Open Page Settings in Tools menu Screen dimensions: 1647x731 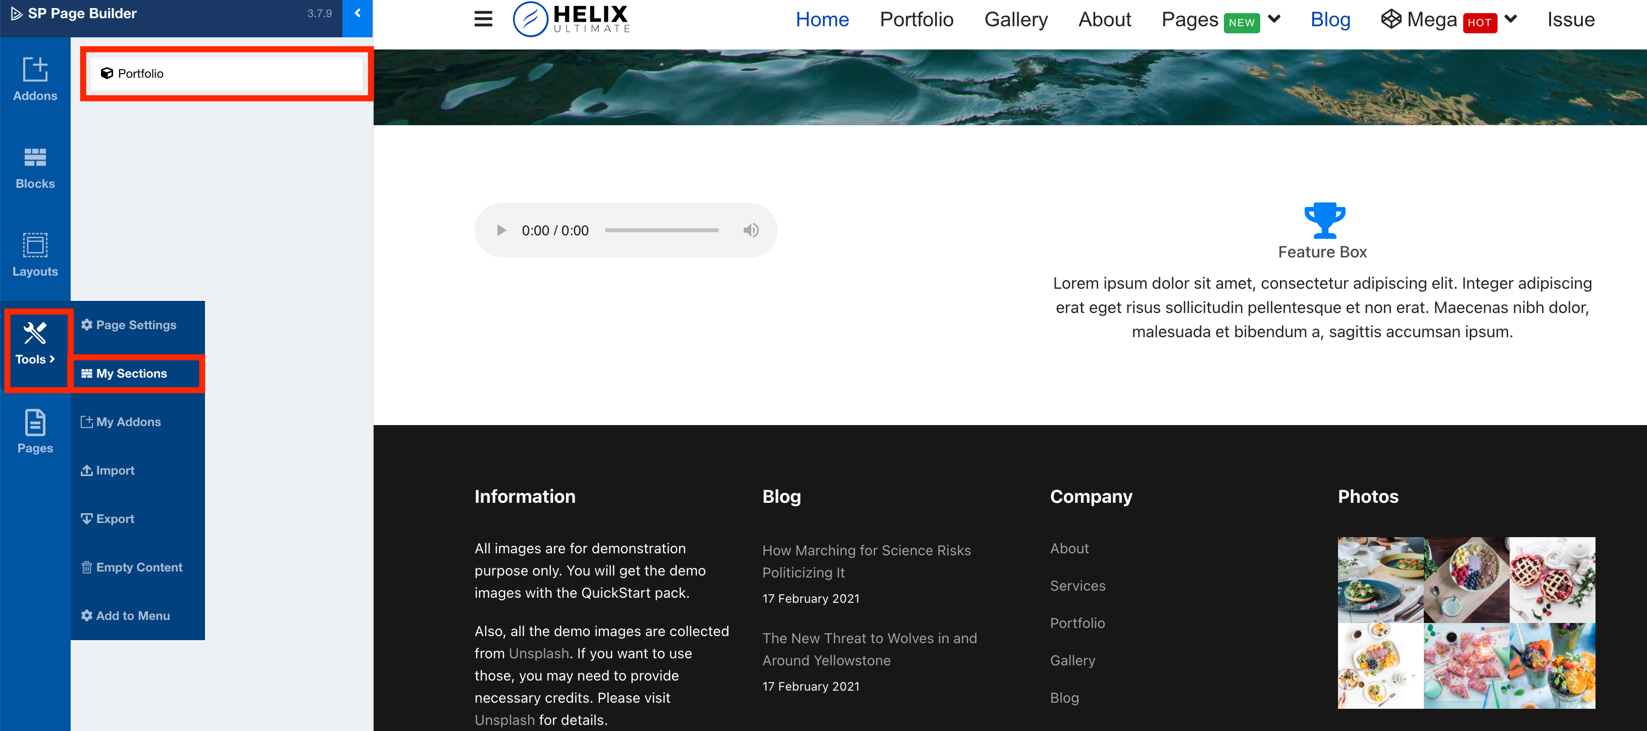tap(135, 325)
